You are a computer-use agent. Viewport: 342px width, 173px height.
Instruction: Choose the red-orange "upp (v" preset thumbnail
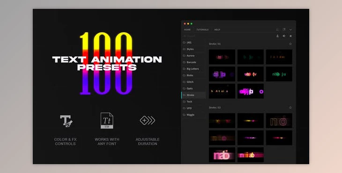(x=250, y=74)
